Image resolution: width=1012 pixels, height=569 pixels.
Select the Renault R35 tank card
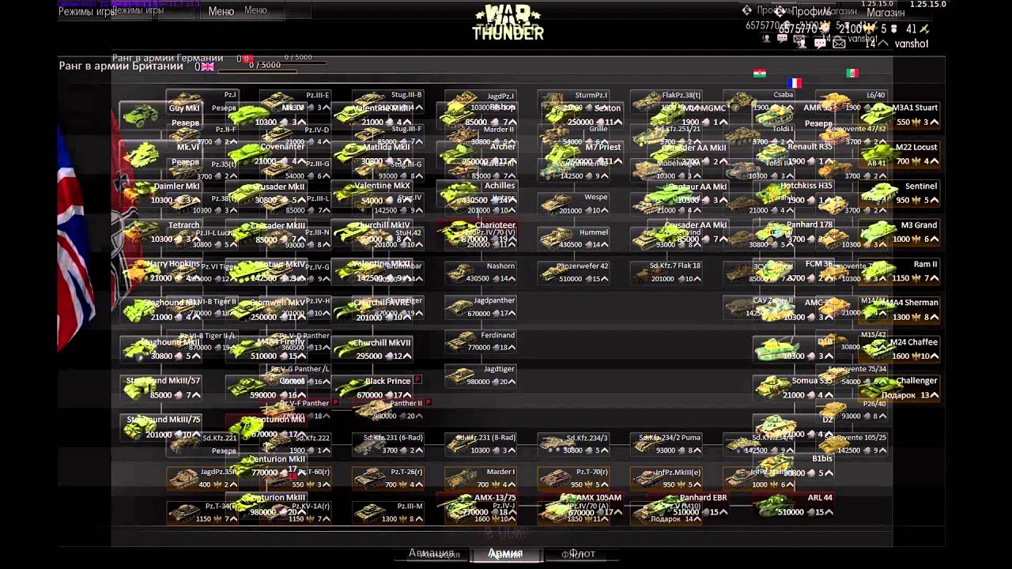coord(793,154)
